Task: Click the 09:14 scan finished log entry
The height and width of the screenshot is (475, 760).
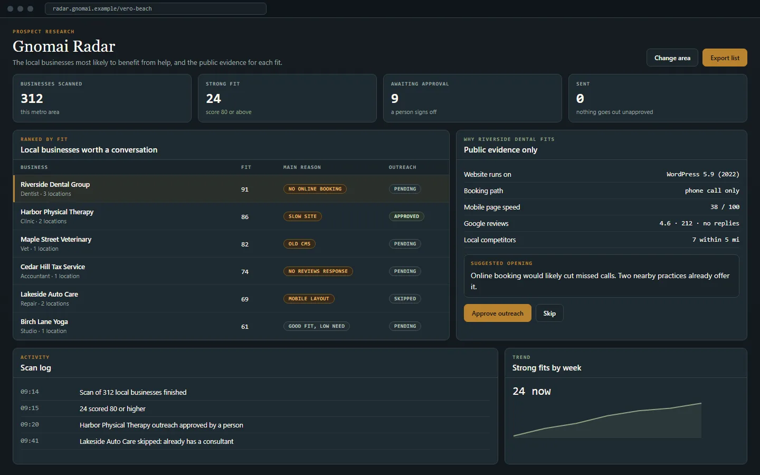Action: 255,392
